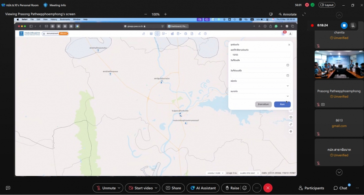Viewport: 364px width, 195px height.
Task: Start video in the meeting
Action: coord(141,188)
